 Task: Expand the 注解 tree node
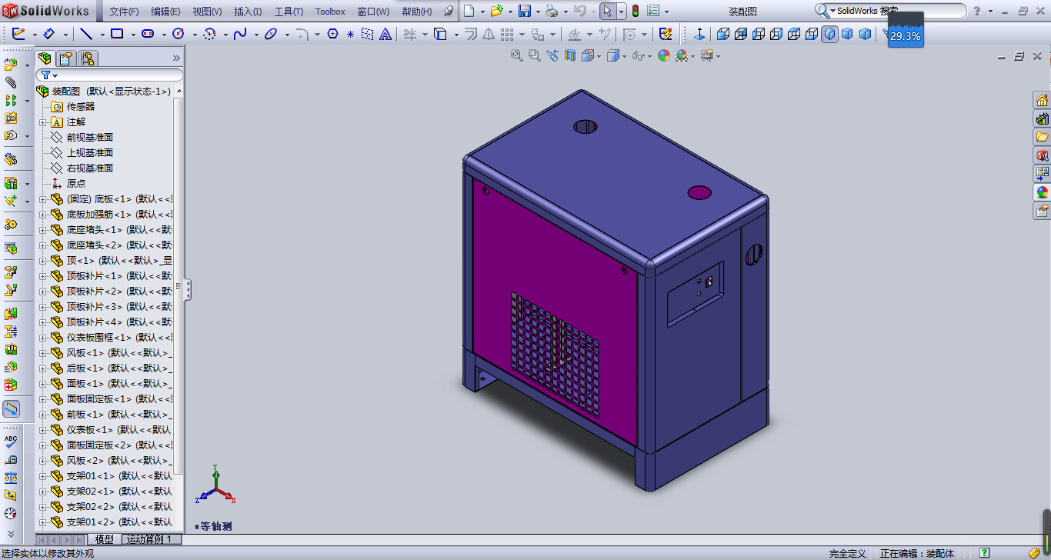click(43, 122)
